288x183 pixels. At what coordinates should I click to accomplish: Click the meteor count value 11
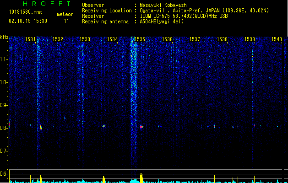click(x=66, y=21)
